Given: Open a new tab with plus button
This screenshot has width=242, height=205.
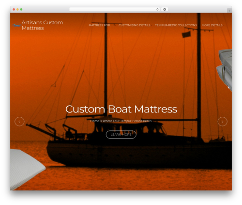Looking at the screenshot, I should click(229, 11).
